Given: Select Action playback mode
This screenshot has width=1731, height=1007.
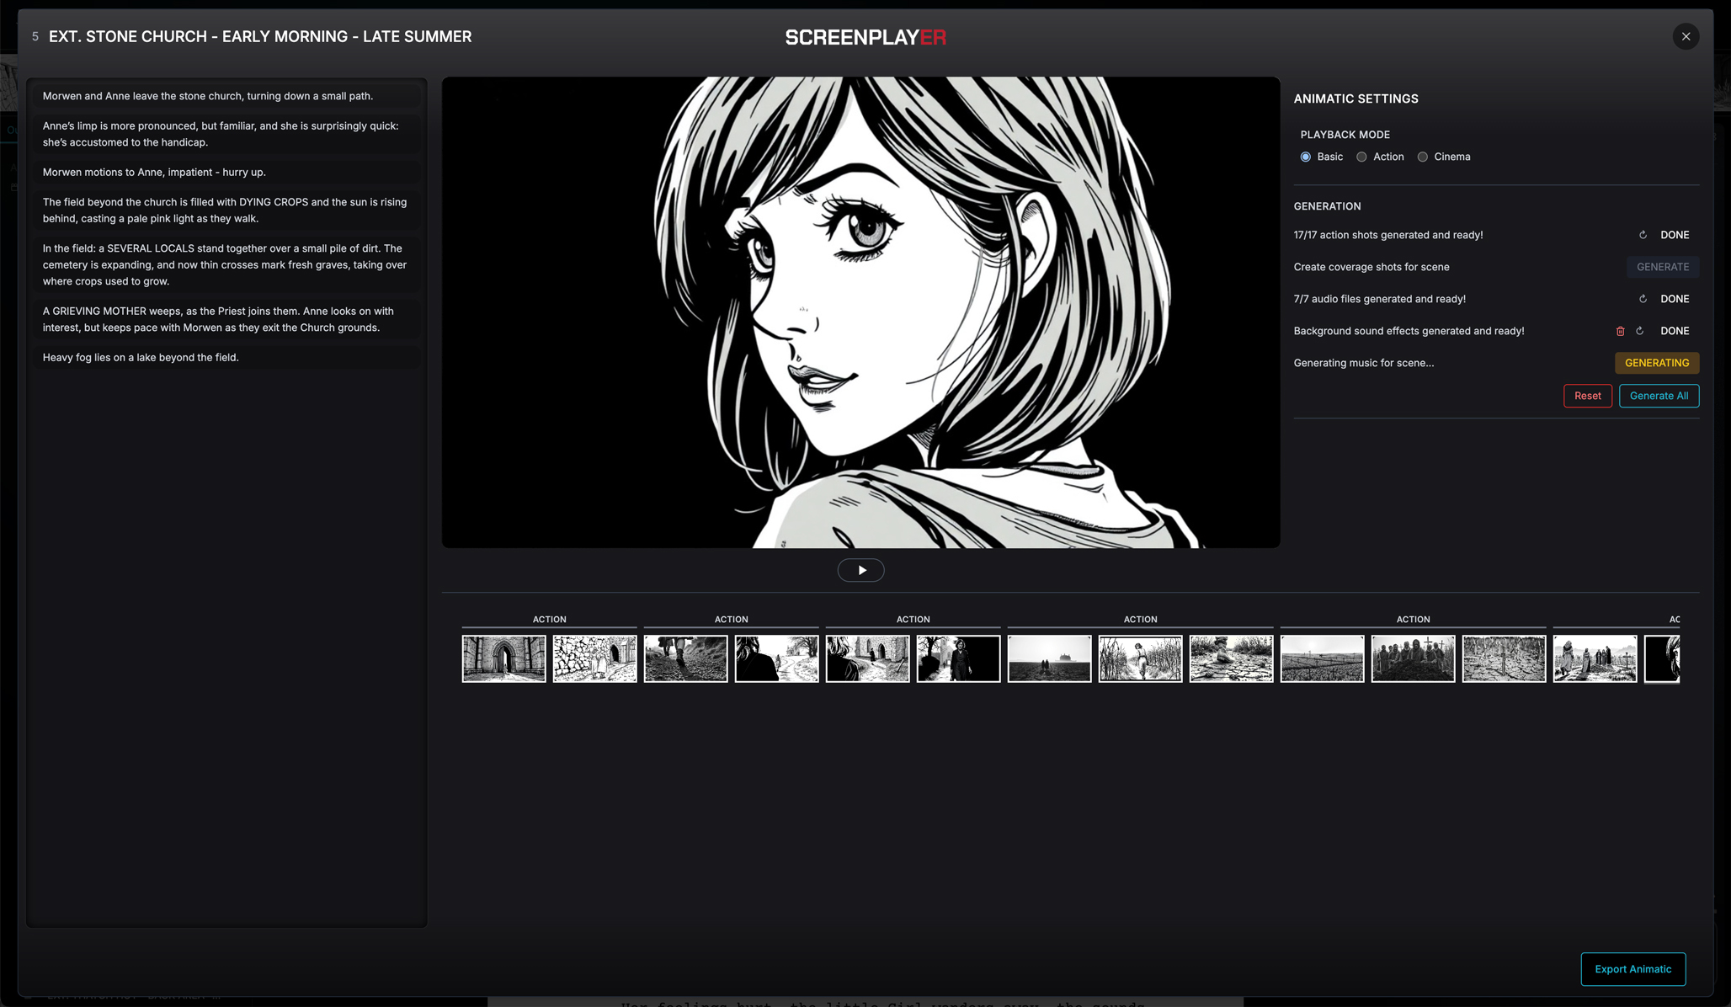Looking at the screenshot, I should 1361,157.
